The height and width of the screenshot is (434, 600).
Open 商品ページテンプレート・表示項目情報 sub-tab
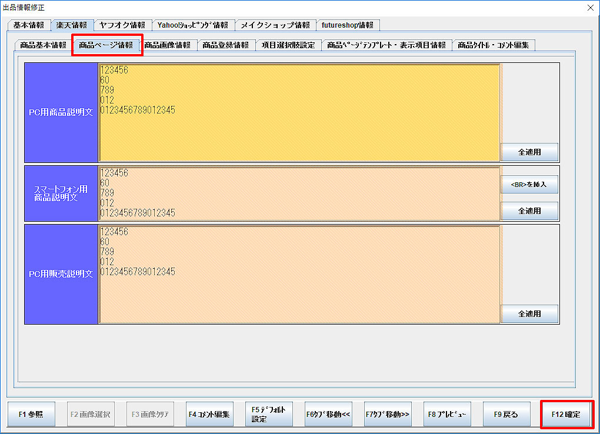[386, 45]
